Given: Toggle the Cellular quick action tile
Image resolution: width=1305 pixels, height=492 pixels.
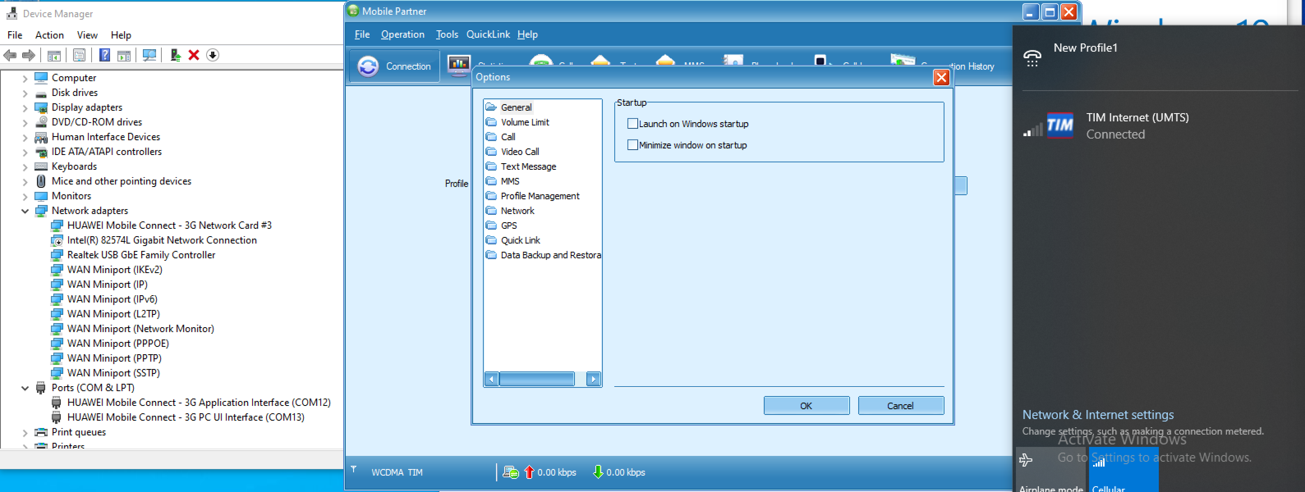Looking at the screenshot, I should pos(1123,470).
